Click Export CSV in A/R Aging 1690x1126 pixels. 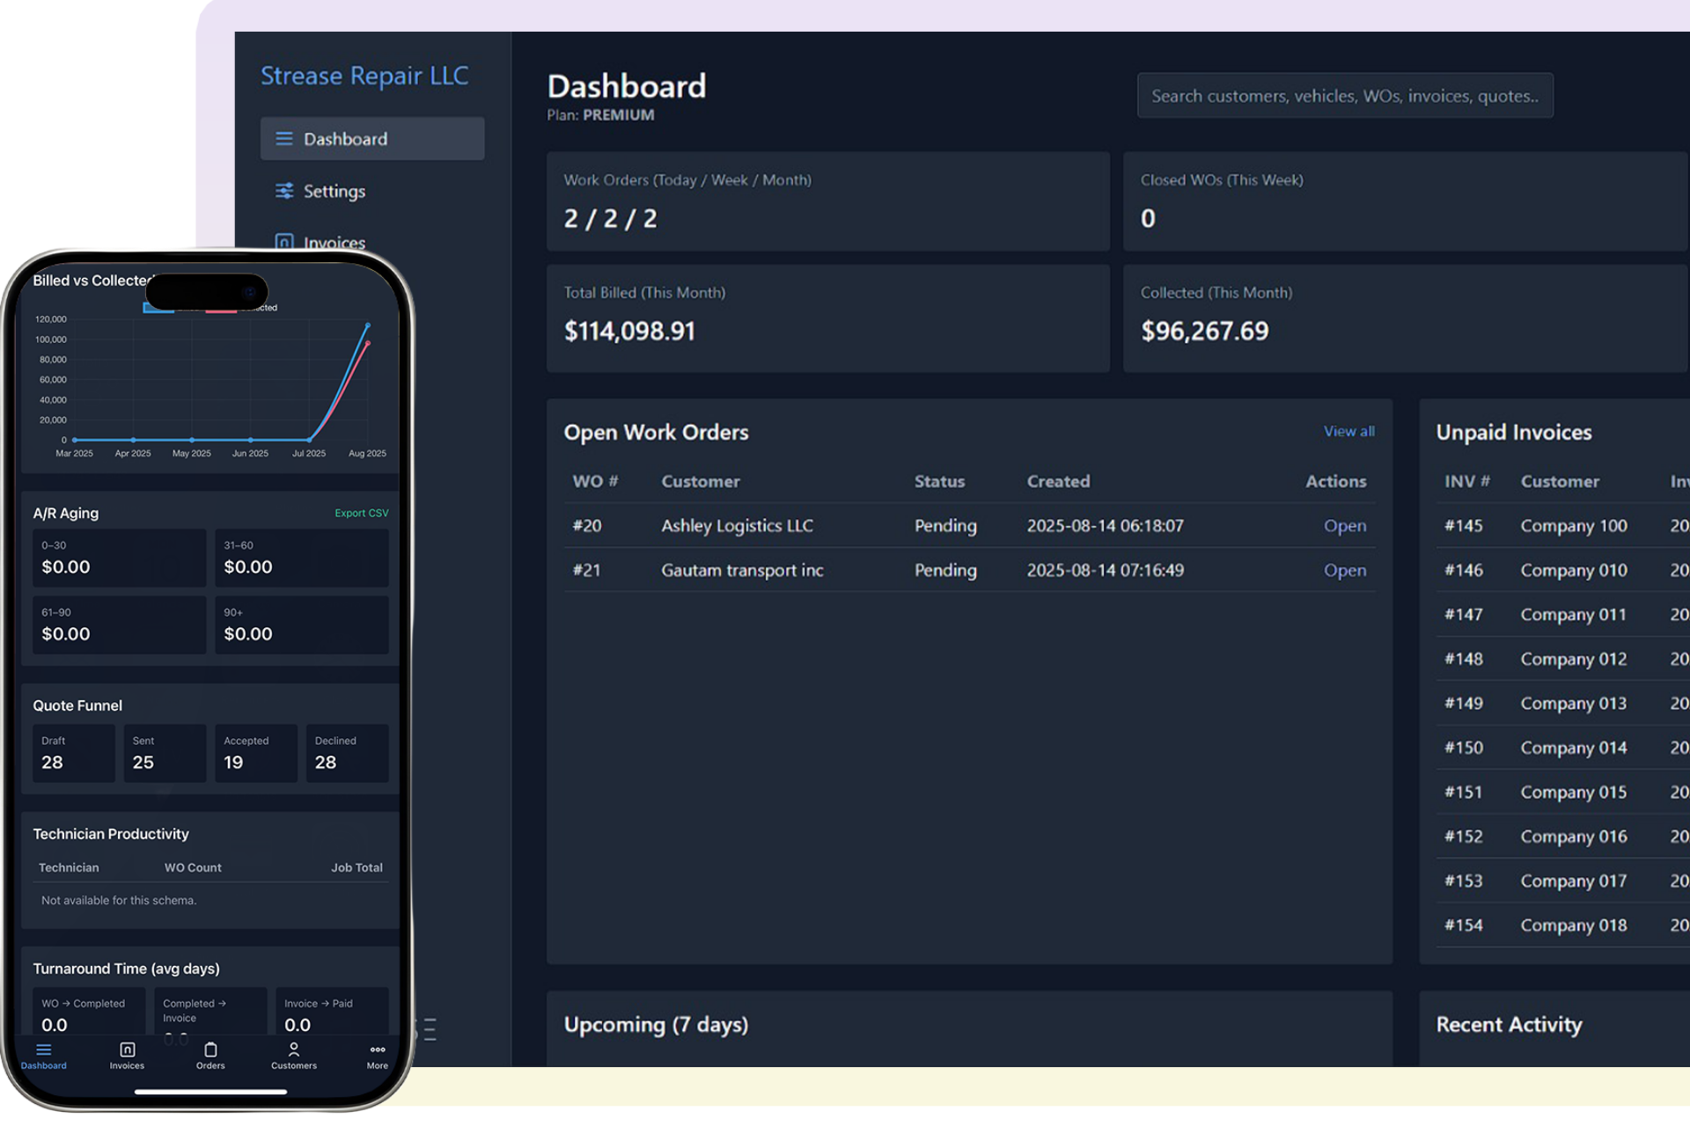click(361, 513)
